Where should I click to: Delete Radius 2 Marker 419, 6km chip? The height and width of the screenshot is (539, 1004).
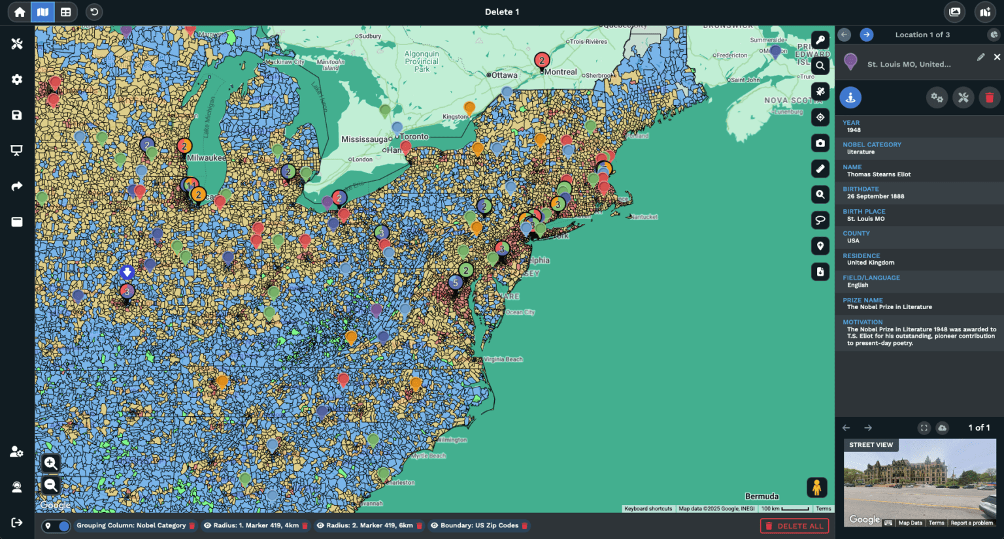tap(419, 525)
